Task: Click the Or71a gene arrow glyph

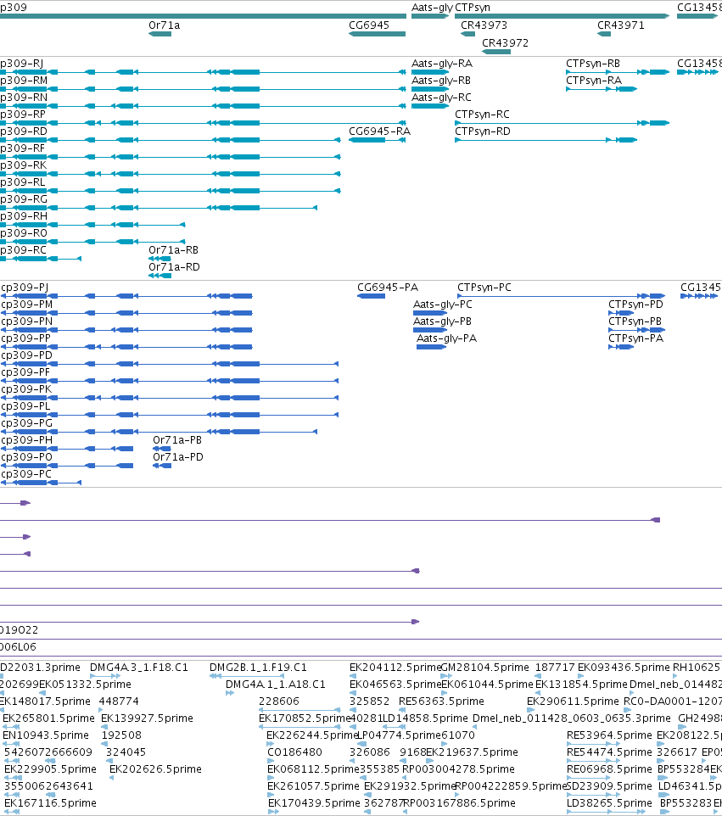Action: pos(160,34)
